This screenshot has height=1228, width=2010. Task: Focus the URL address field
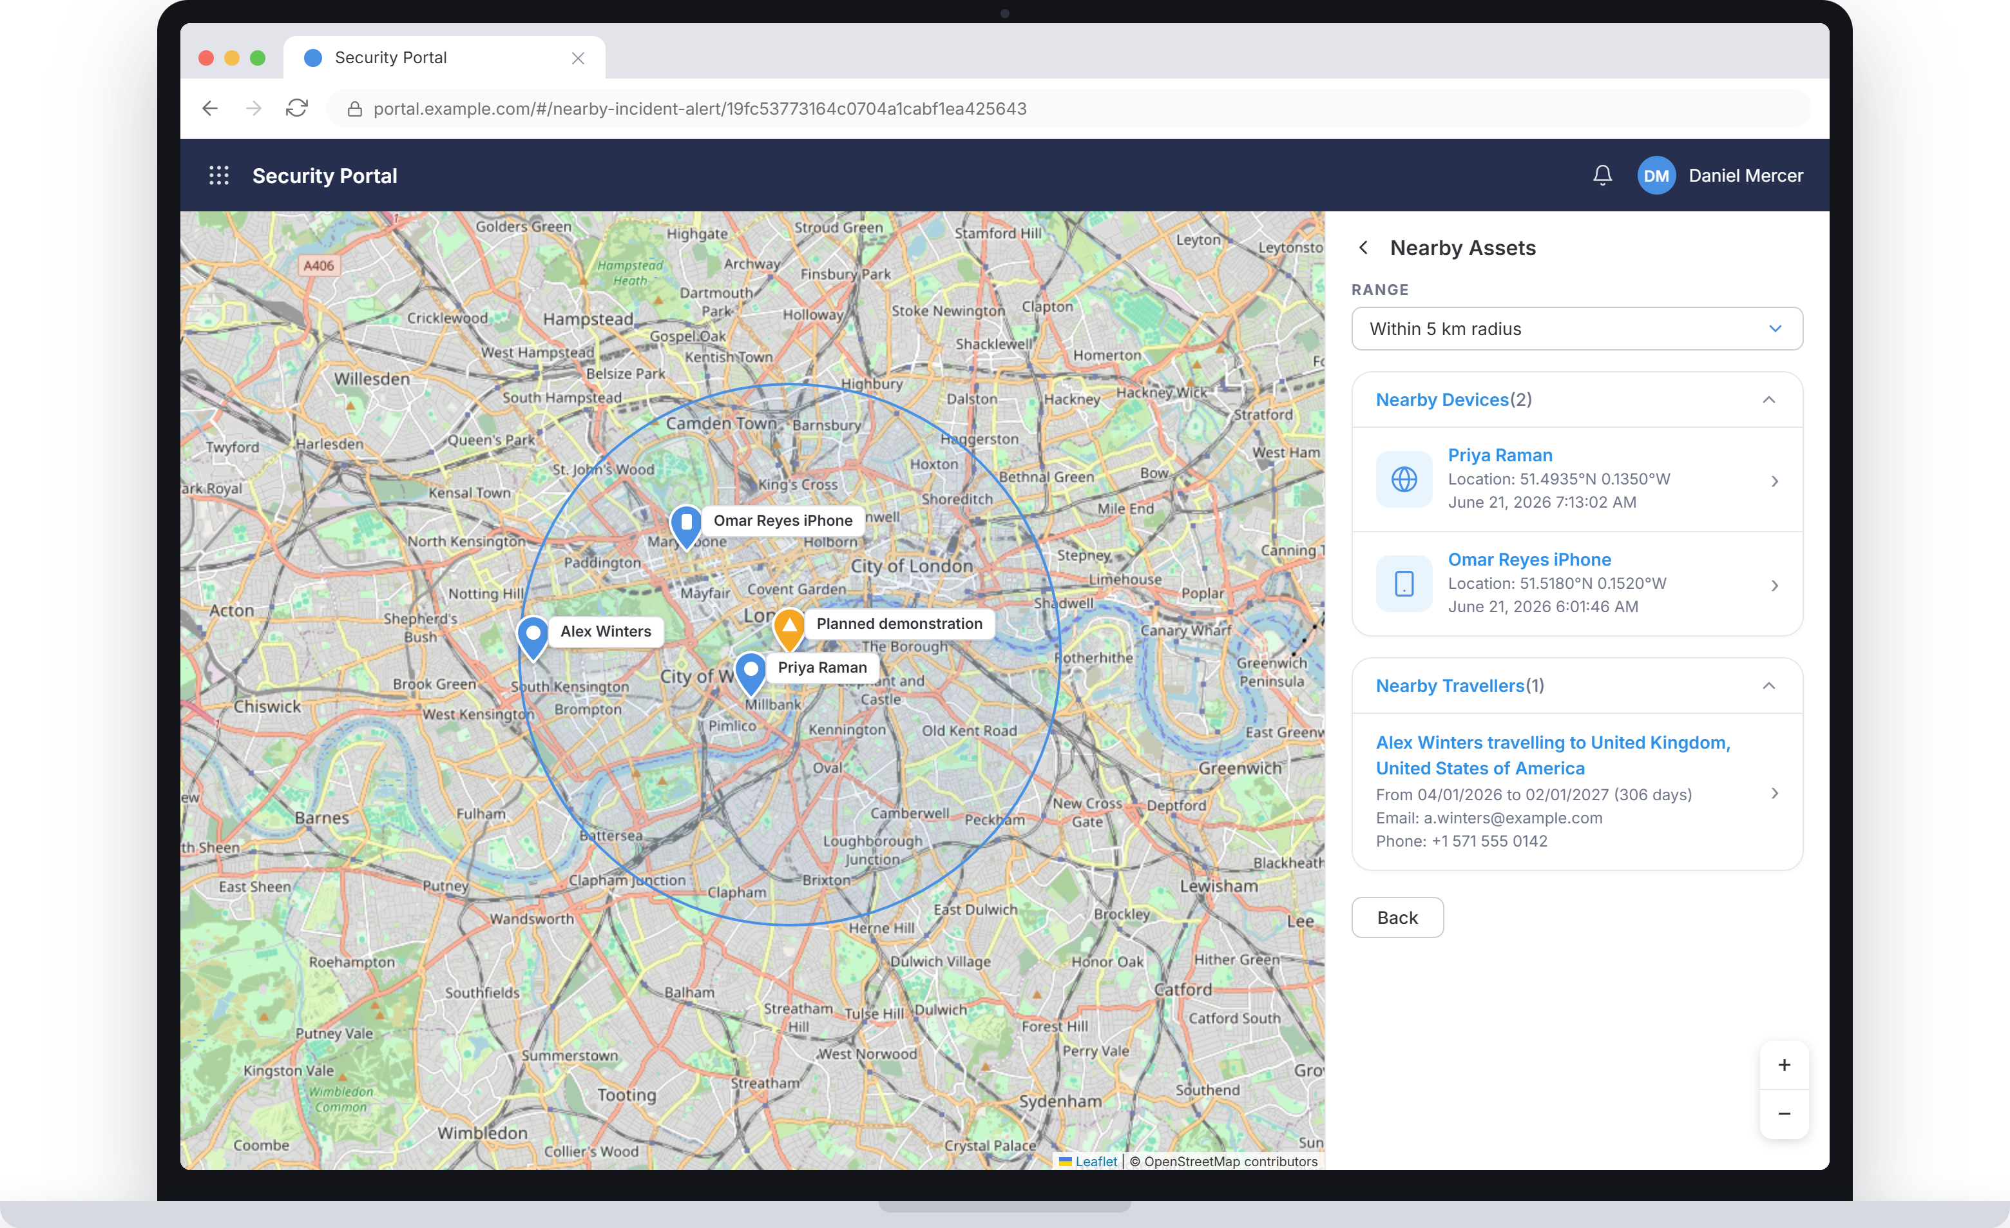click(1069, 108)
